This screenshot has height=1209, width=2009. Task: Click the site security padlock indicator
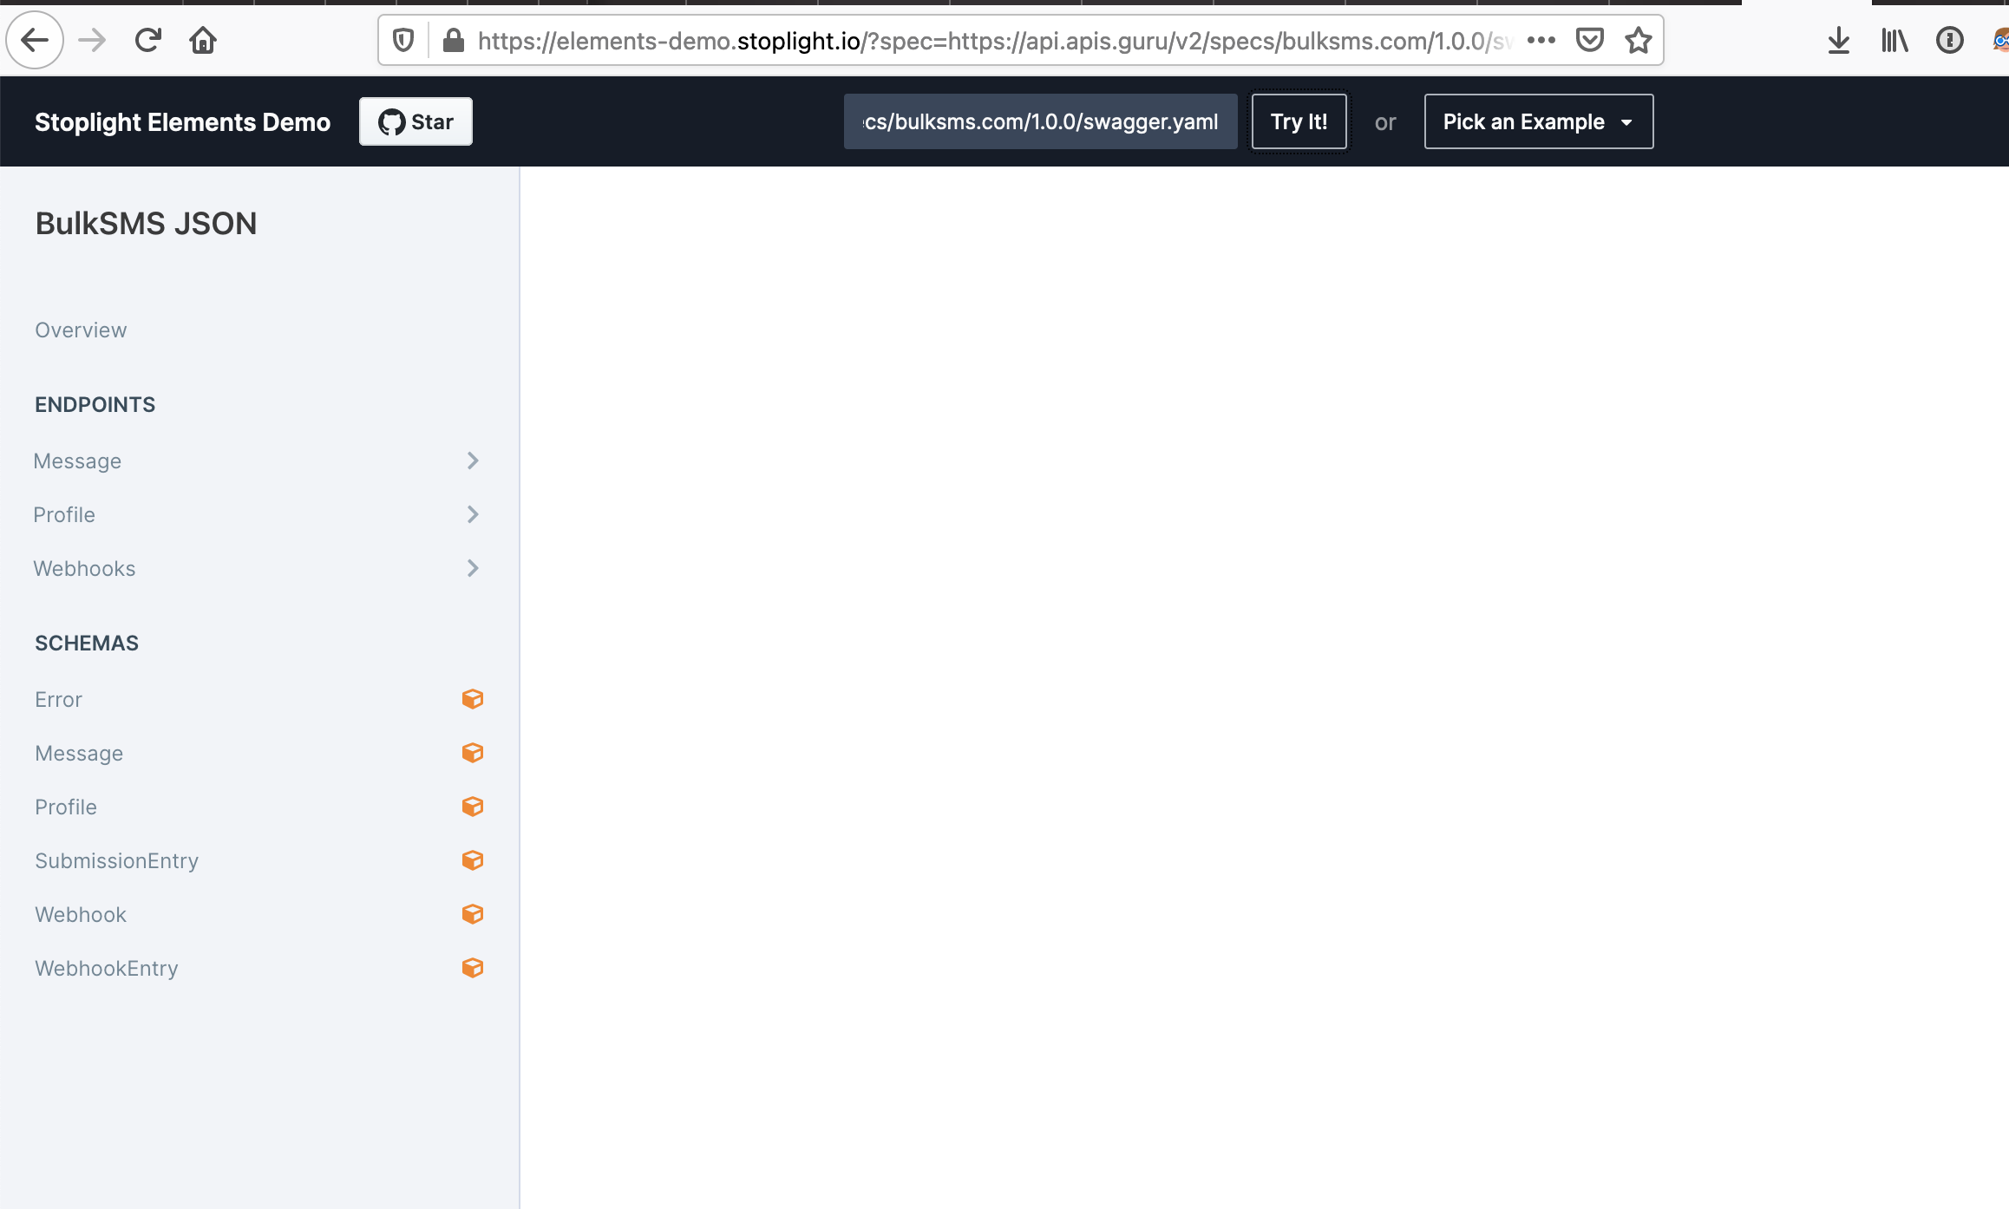(453, 39)
